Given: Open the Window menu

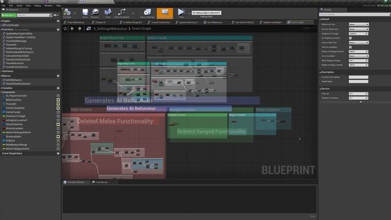Looking at the screenshot, I should tap(48, 5).
